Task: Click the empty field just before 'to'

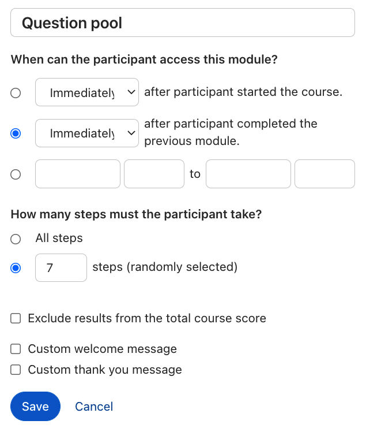Action: pyautogui.click(x=154, y=174)
